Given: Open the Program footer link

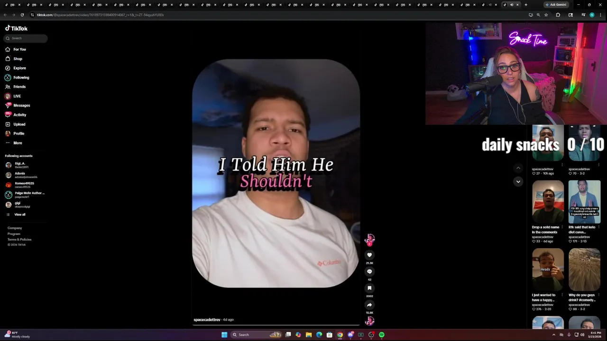Looking at the screenshot, I should [14, 234].
